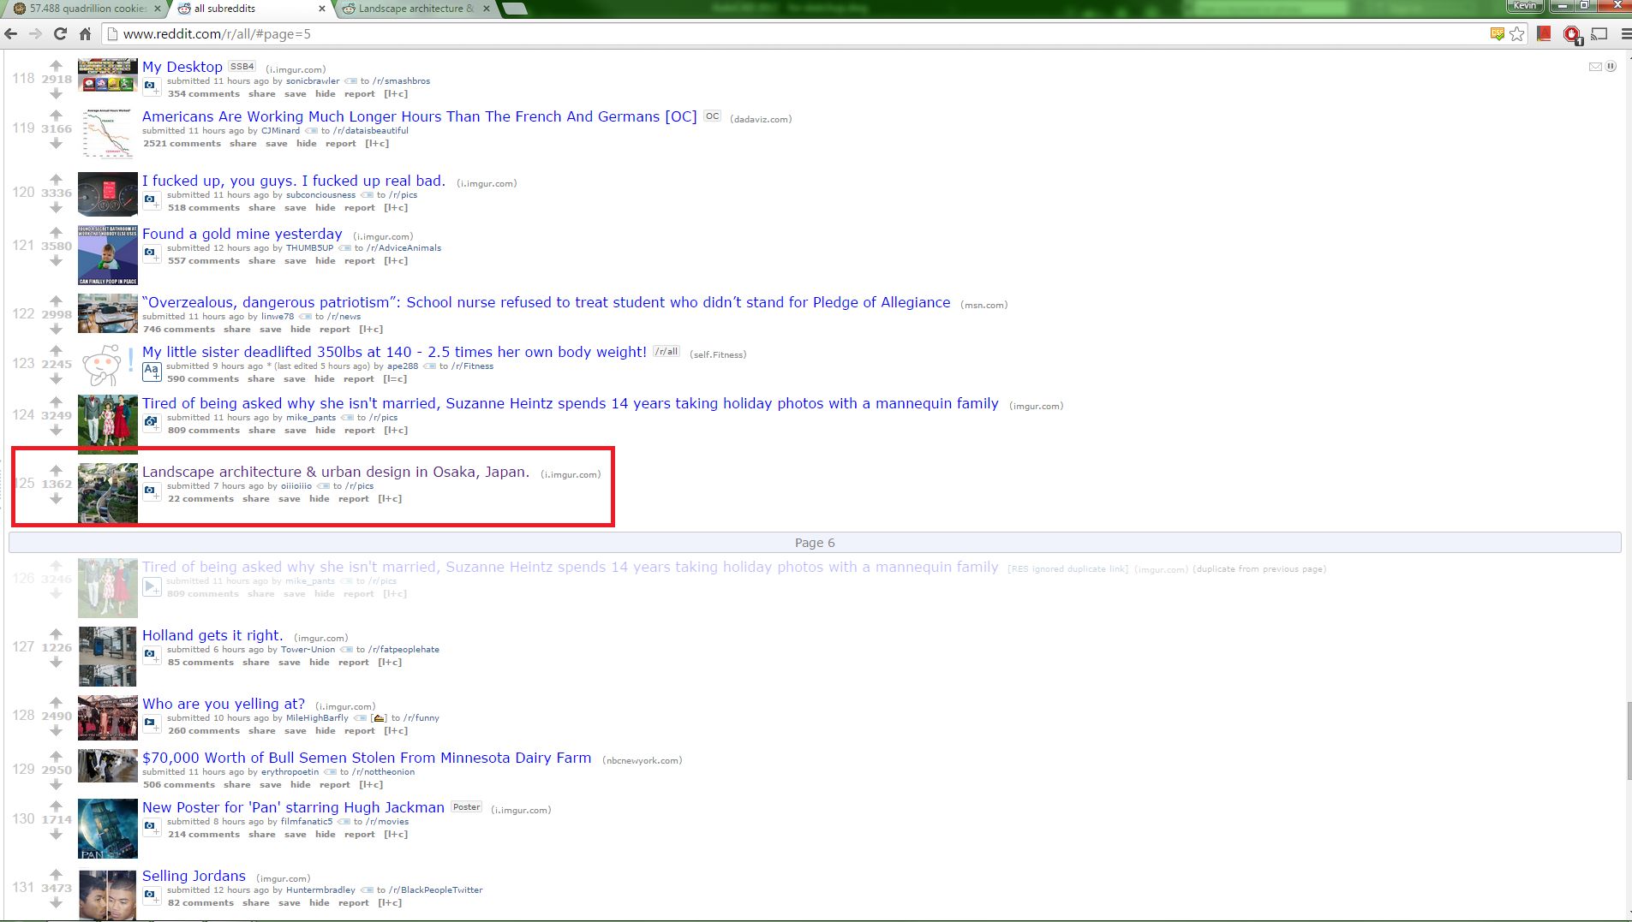
Task: Click the vertical scrollbar thumb
Action: pyautogui.click(x=1627, y=740)
